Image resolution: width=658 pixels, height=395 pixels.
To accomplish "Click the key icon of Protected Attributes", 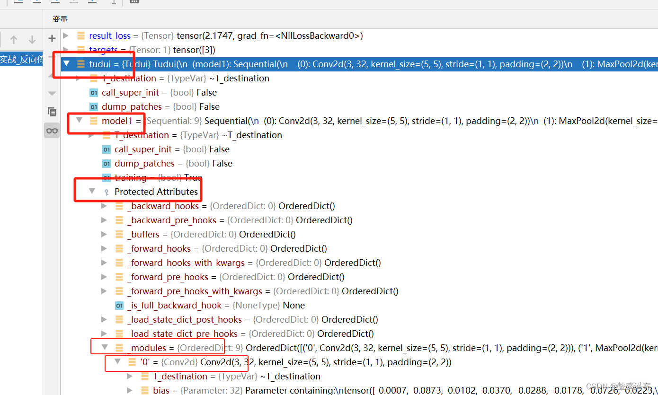I will pos(107,192).
